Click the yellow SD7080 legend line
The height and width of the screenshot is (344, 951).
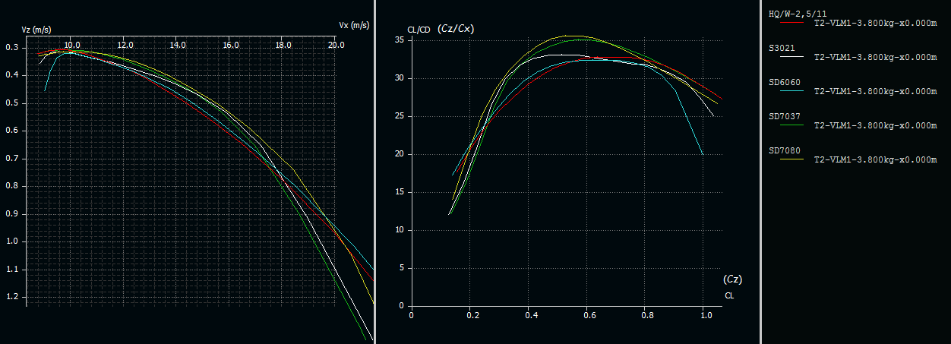(x=790, y=160)
